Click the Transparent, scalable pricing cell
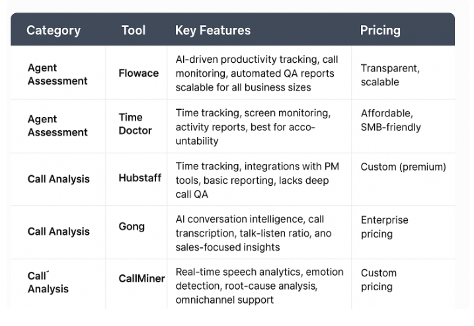Viewport: 474px width, 326px height. pyautogui.click(x=390, y=75)
